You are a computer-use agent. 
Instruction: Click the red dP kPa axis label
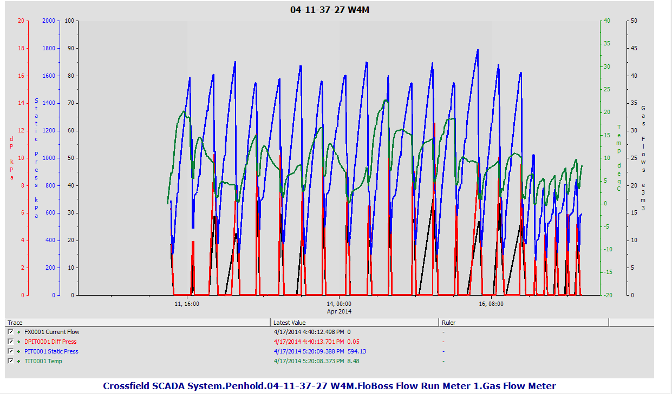[x=11, y=150]
